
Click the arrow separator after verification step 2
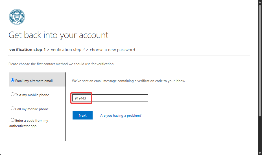pos(87,50)
